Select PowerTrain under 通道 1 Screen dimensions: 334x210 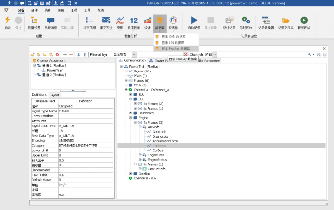[55, 70]
